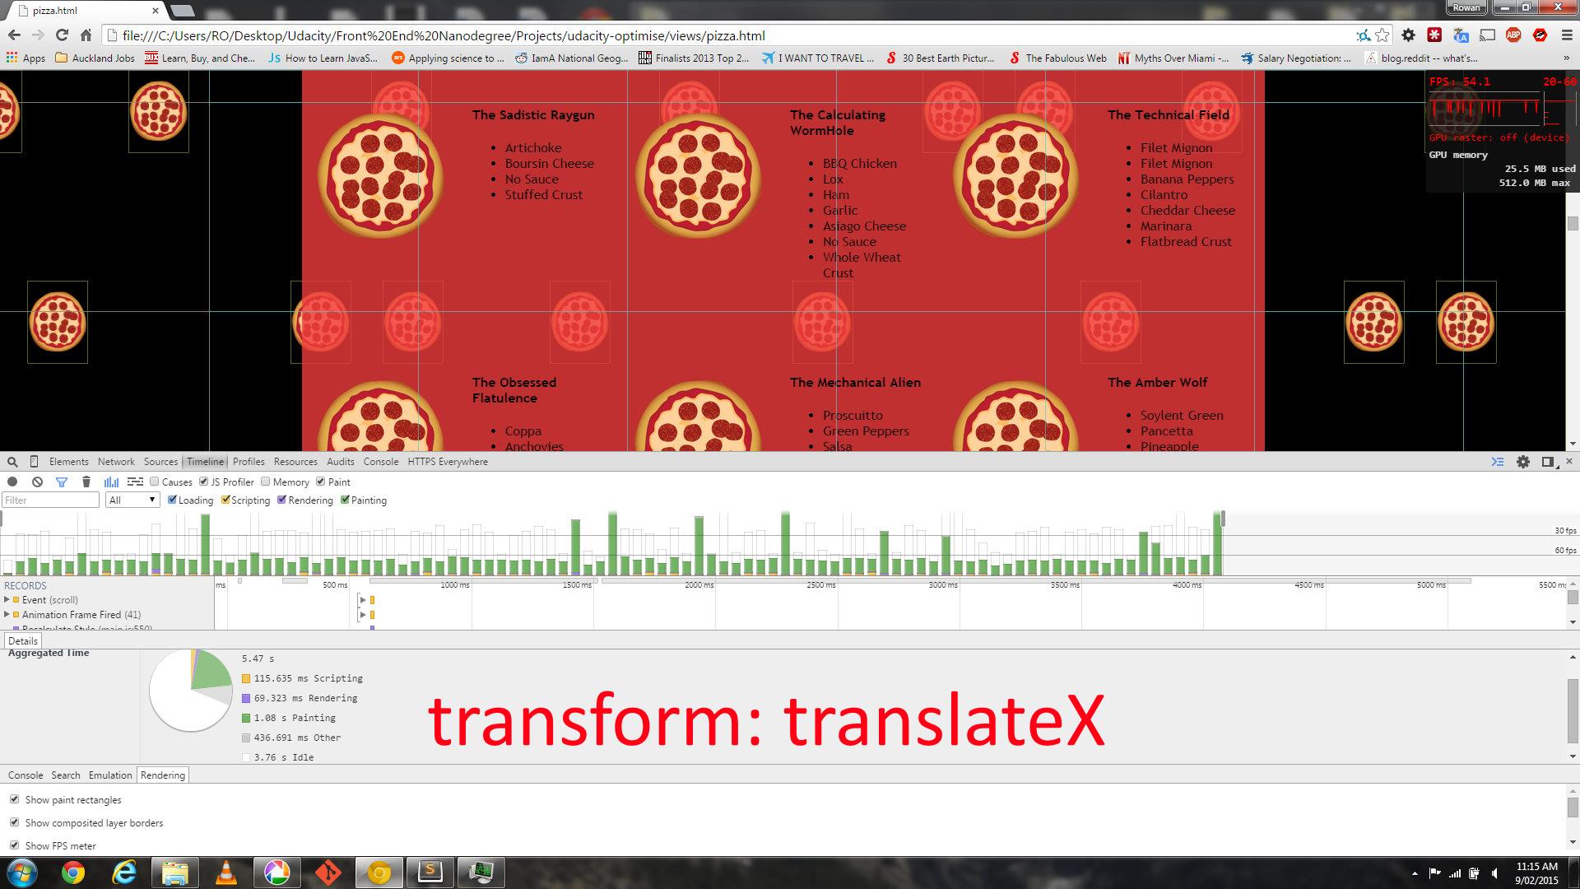Viewport: 1580px width, 889px height.
Task: Open the Apps bookmarks shortcut
Action: click(x=26, y=58)
